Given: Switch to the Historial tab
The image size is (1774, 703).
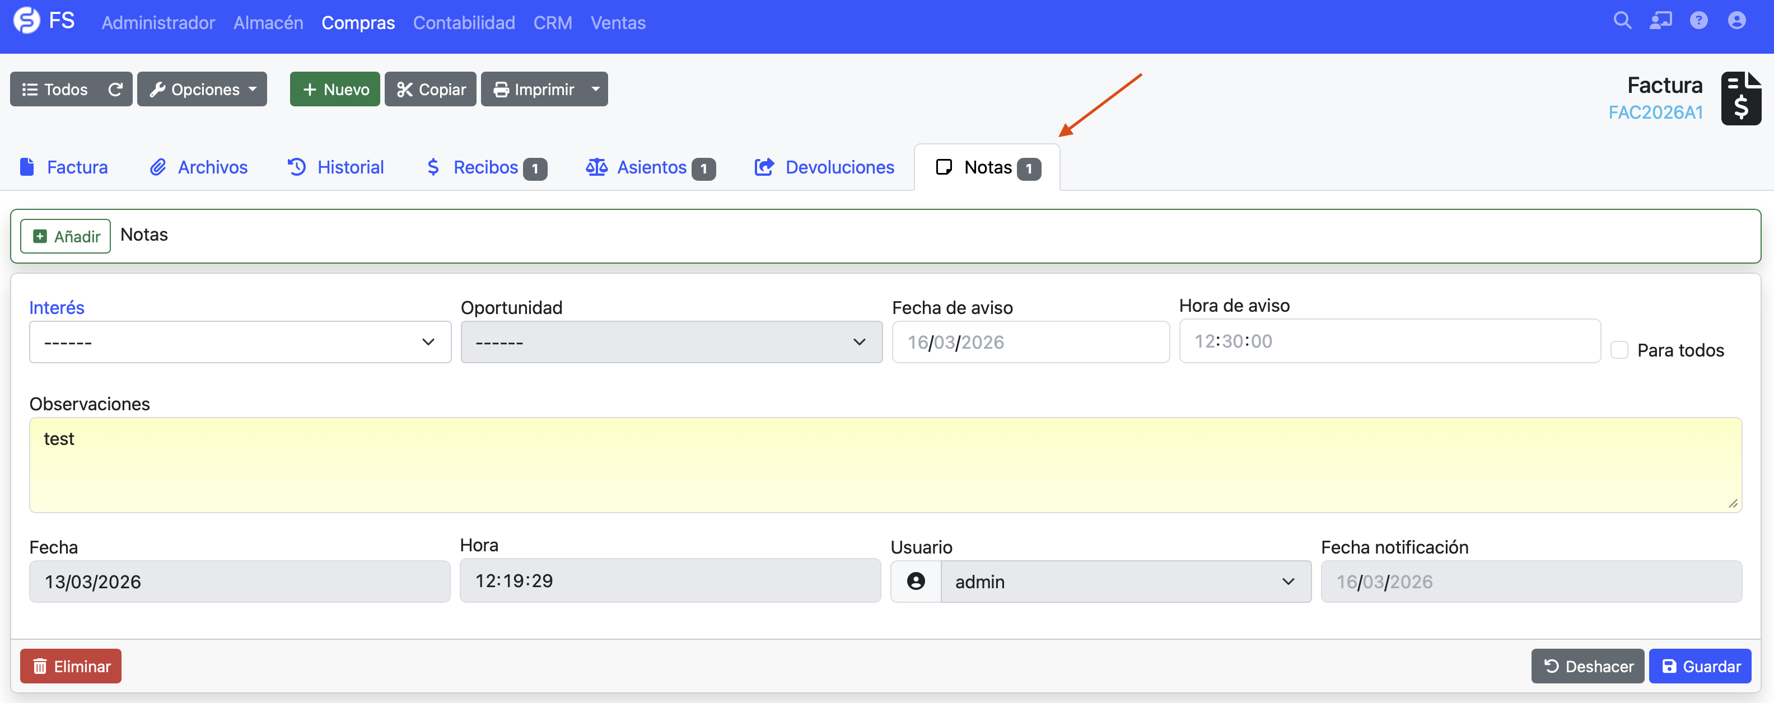Looking at the screenshot, I should point(335,167).
